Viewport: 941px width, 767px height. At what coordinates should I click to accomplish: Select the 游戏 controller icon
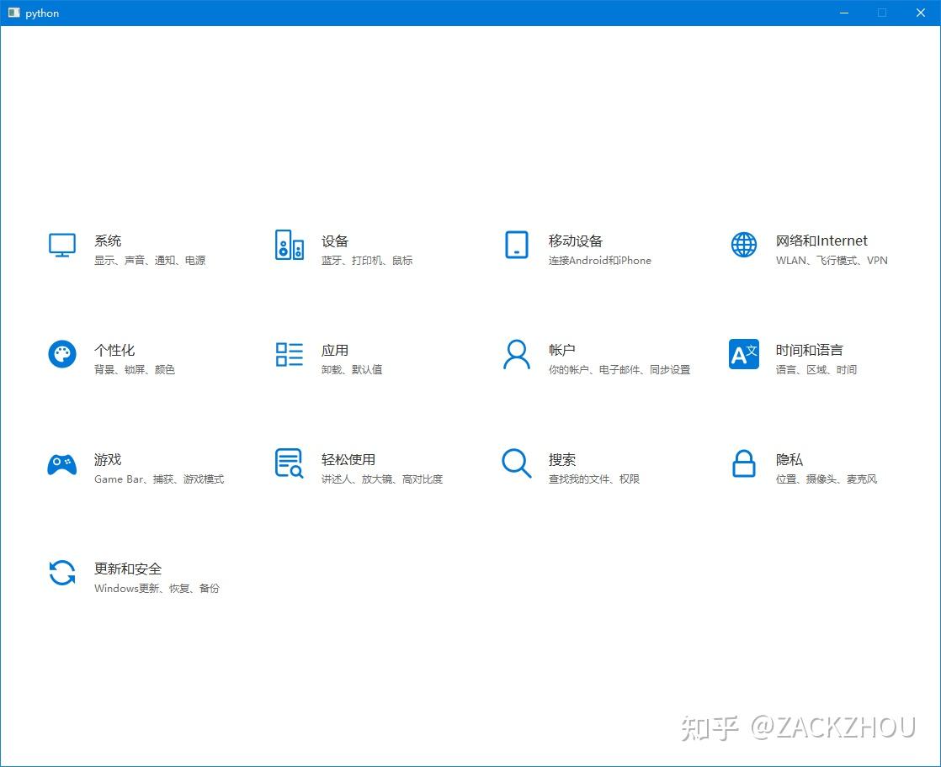(x=61, y=463)
